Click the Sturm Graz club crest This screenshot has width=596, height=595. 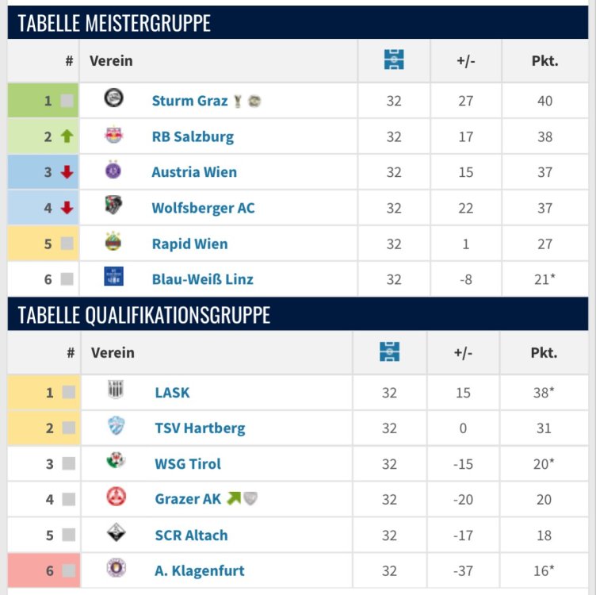click(x=114, y=100)
